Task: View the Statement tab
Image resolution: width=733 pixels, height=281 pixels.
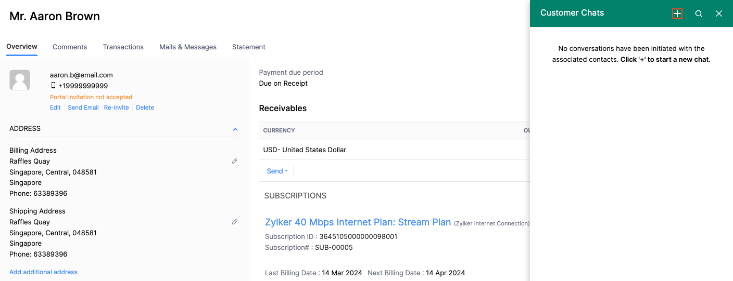Action: click(x=249, y=47)
